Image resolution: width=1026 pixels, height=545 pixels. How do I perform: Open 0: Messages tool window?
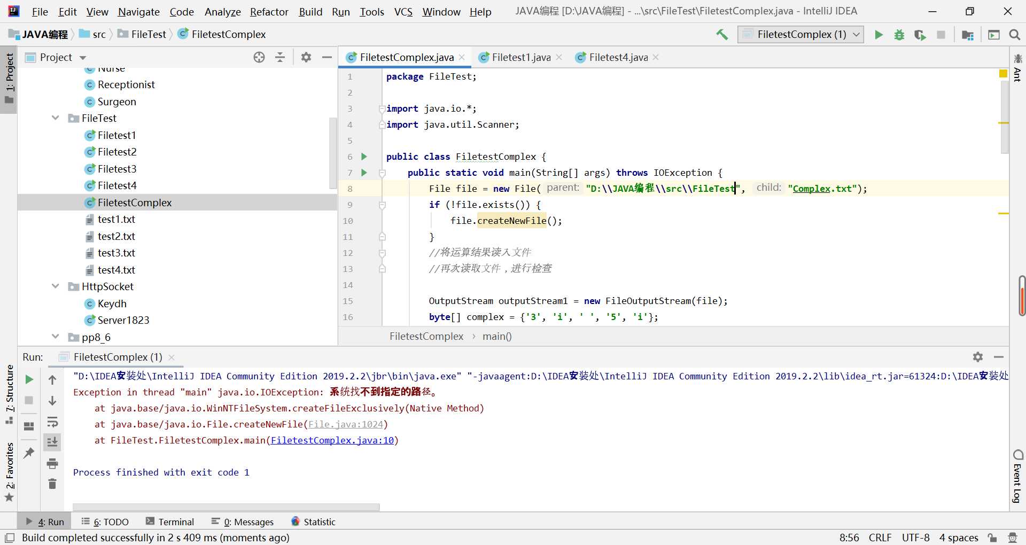point(243,522)
